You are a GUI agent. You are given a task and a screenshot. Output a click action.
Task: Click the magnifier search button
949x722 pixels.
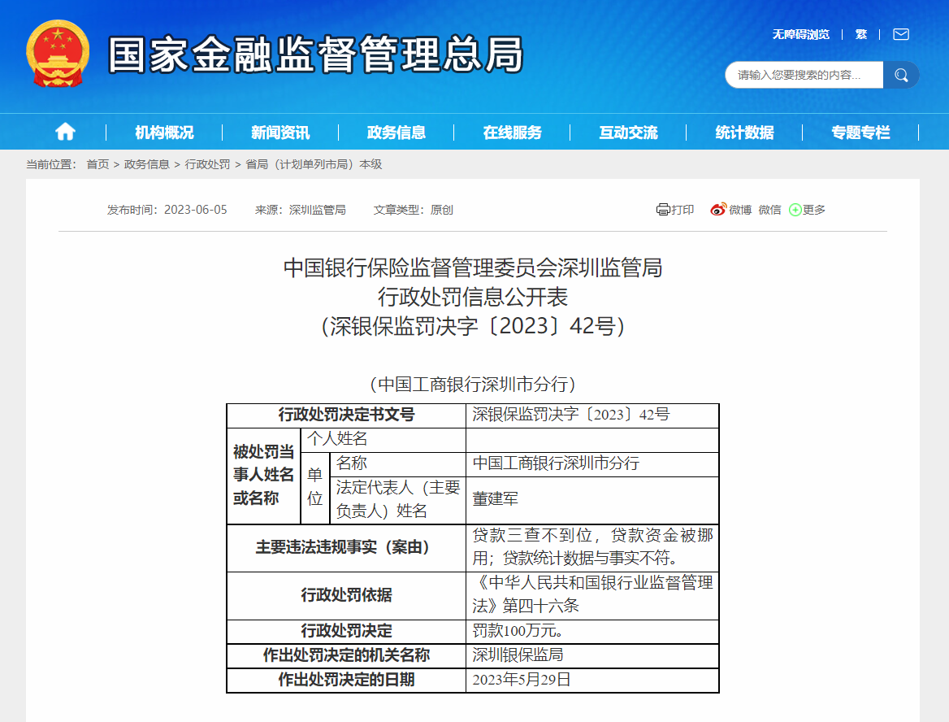901,75
